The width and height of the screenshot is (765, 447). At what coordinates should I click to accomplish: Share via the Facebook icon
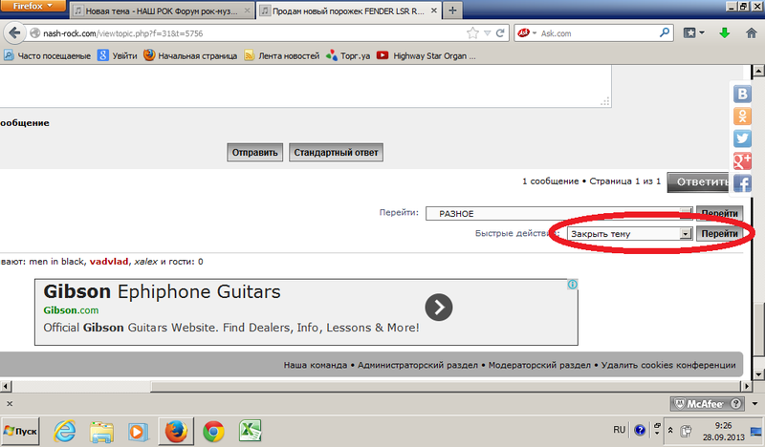(x=742, y=183)
